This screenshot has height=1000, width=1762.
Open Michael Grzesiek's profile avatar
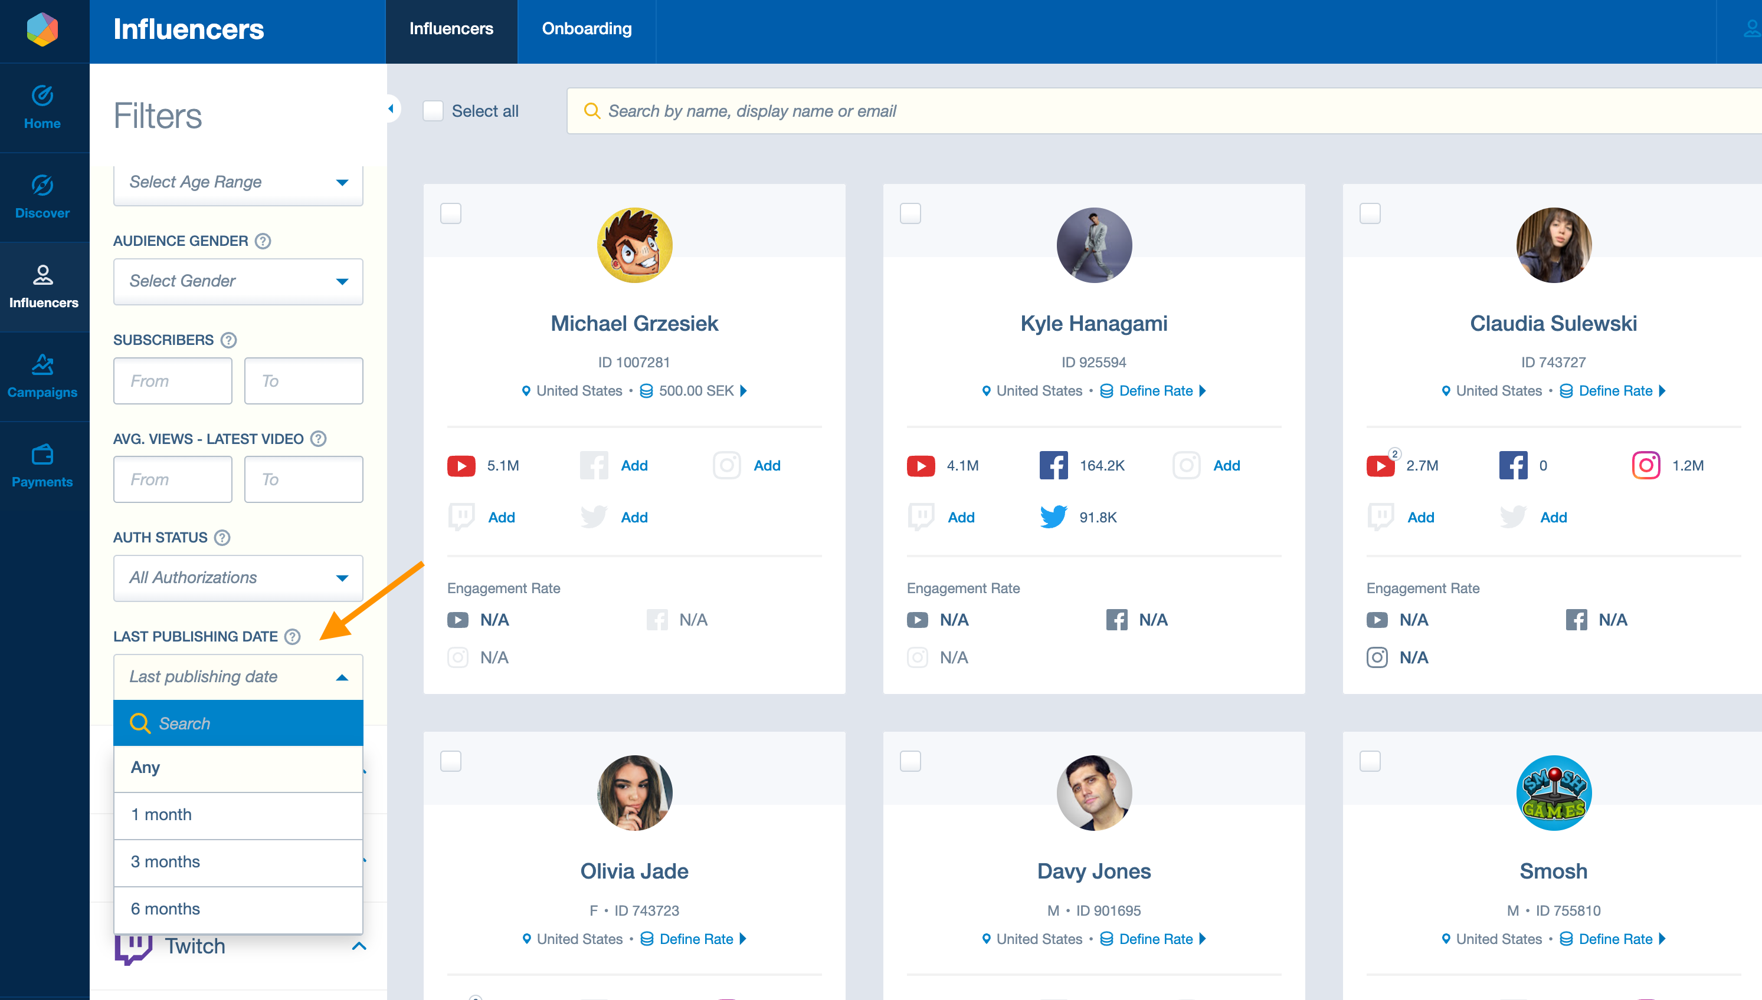point(634,245)
